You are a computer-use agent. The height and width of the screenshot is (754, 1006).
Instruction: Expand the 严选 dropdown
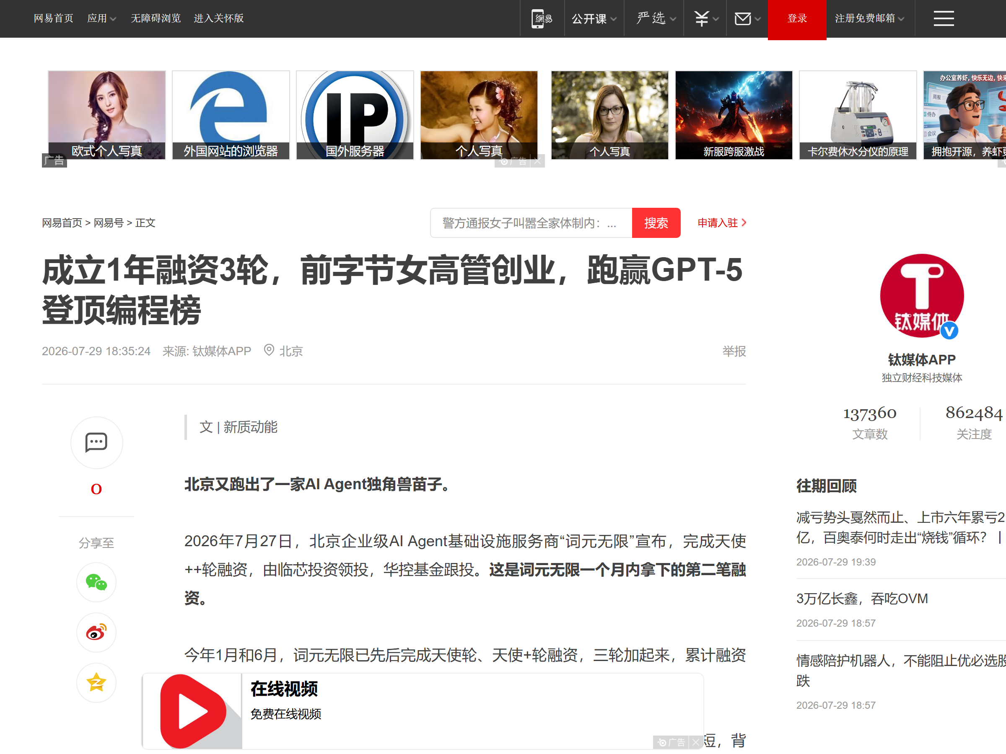(x=656, y=18)
